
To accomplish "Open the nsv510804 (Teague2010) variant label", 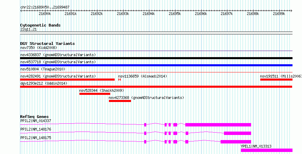I will click(43, 69).
